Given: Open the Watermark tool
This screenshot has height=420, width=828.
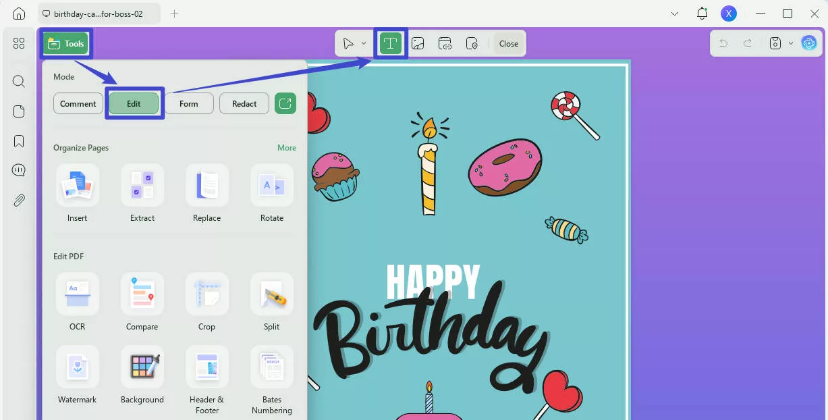Looking at the screenshot, I should click(77, 375).
